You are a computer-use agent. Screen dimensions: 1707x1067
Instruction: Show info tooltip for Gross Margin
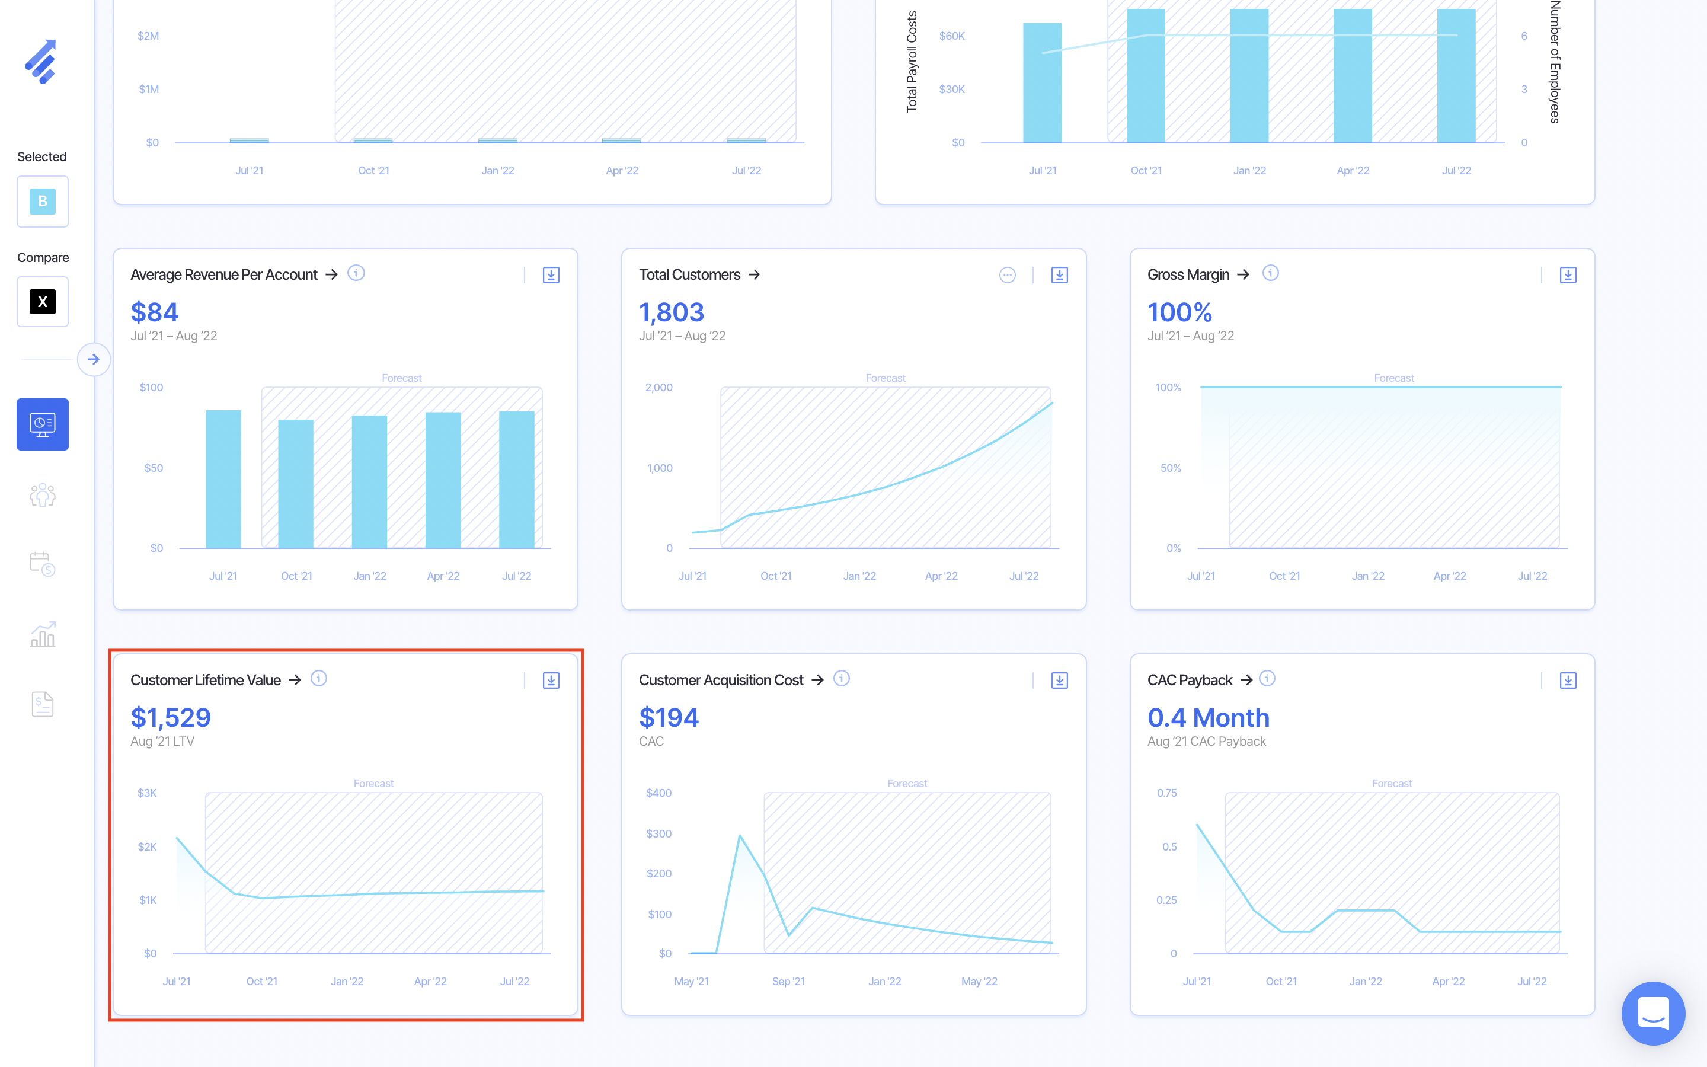tap(1270, 273)
